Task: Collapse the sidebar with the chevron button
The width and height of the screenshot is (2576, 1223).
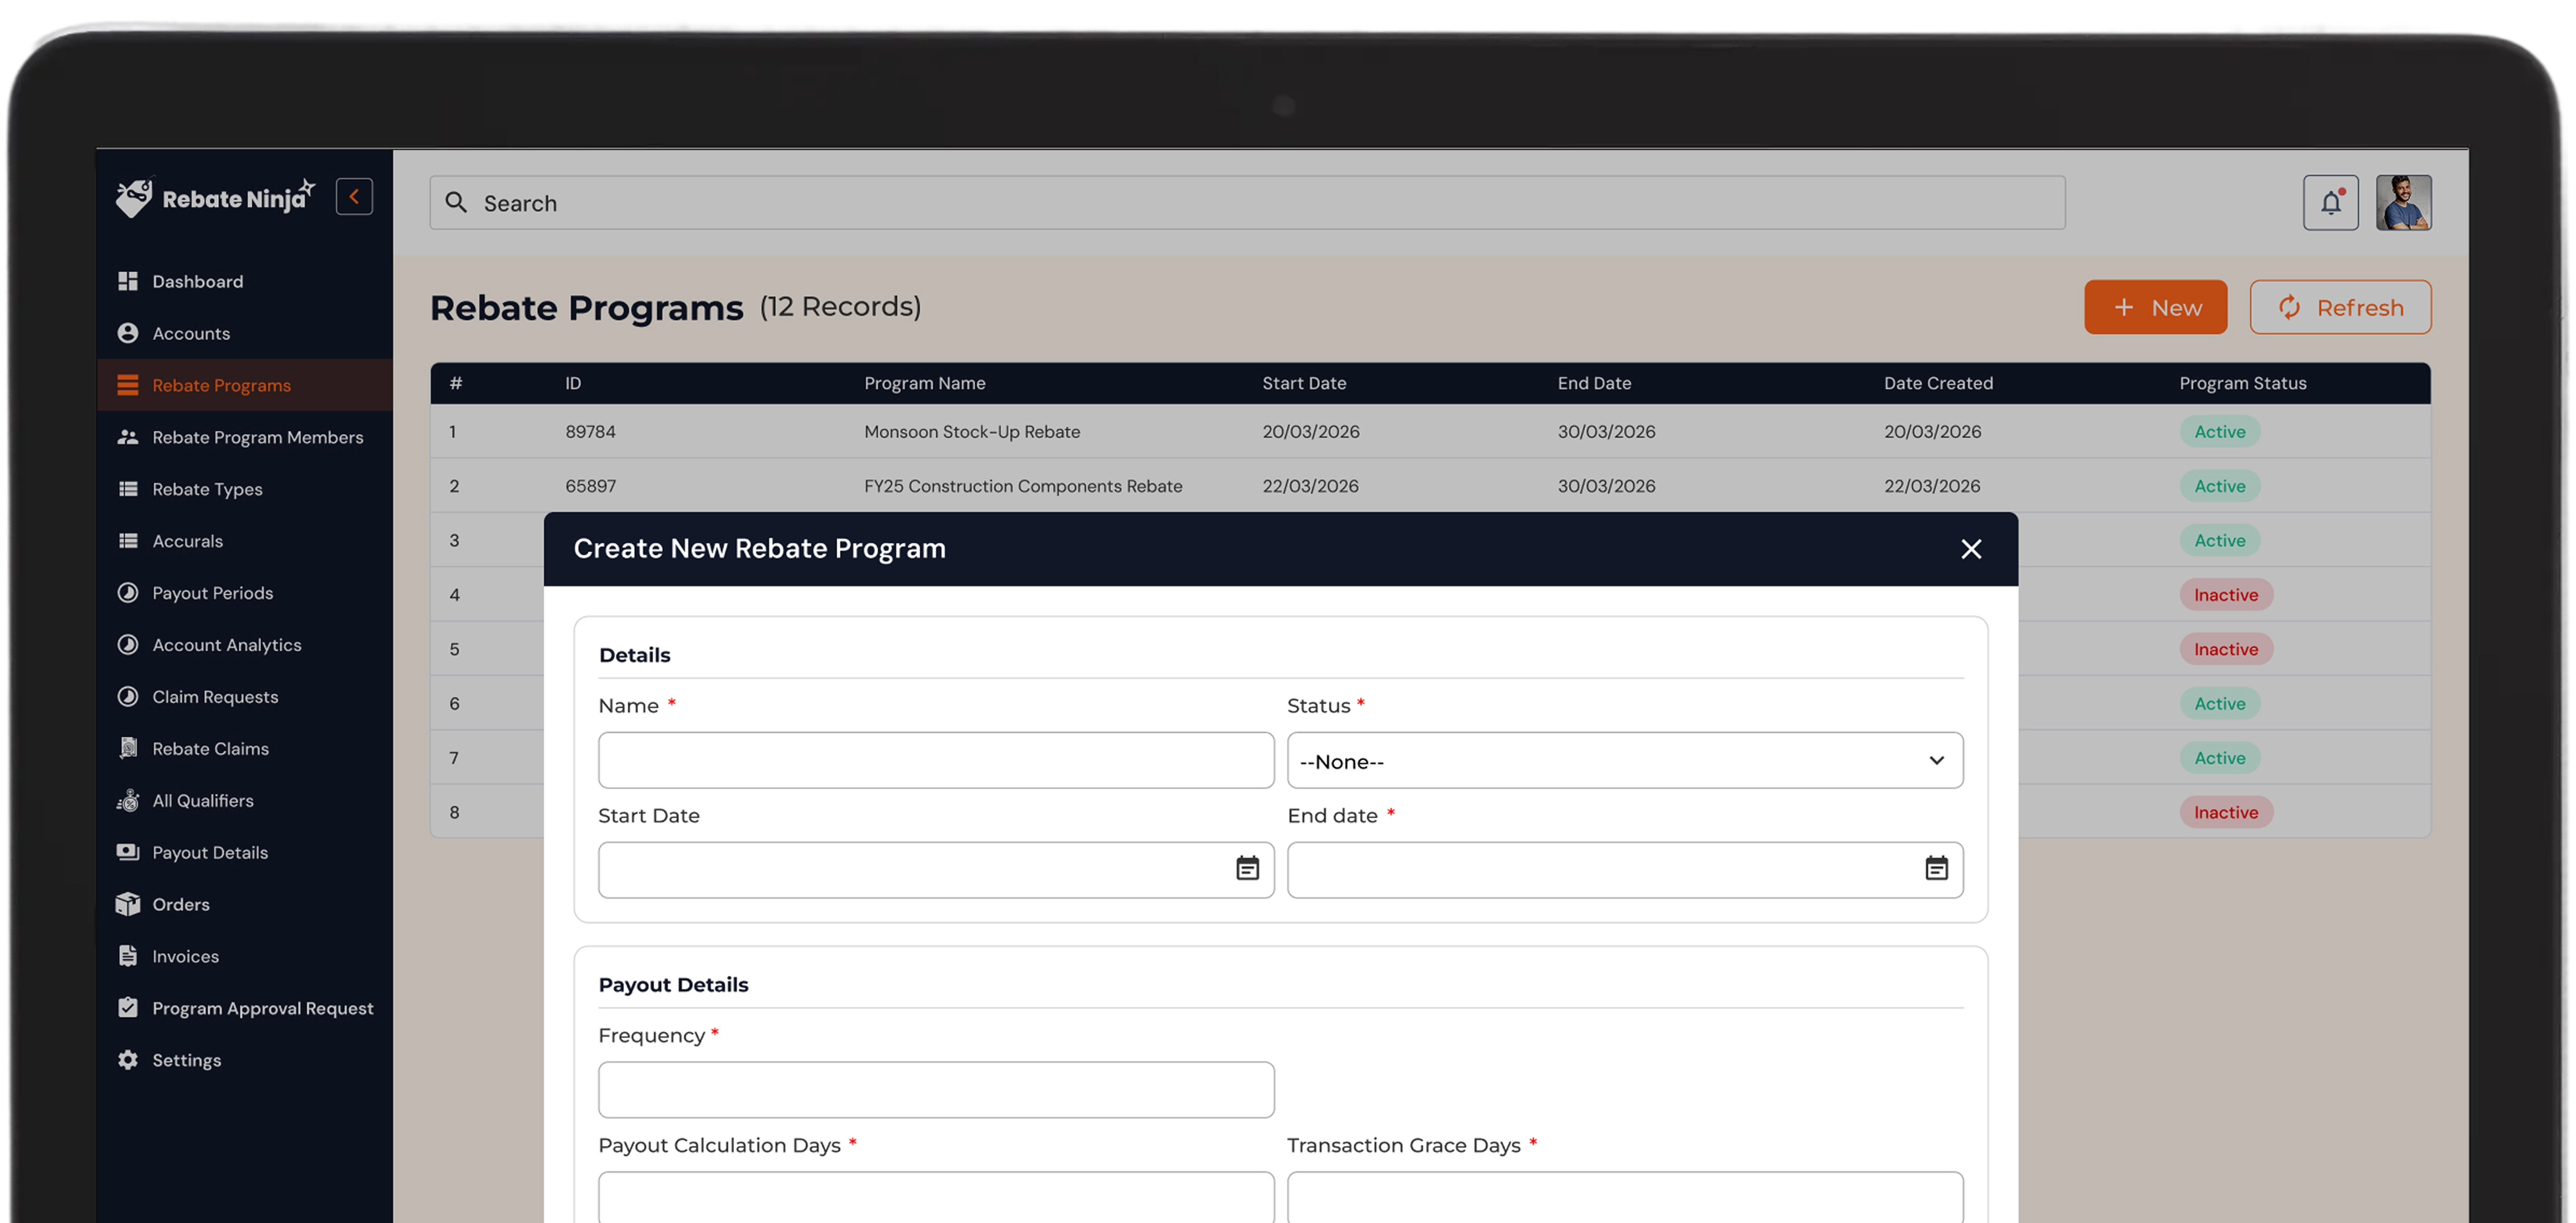Action: 354,197
